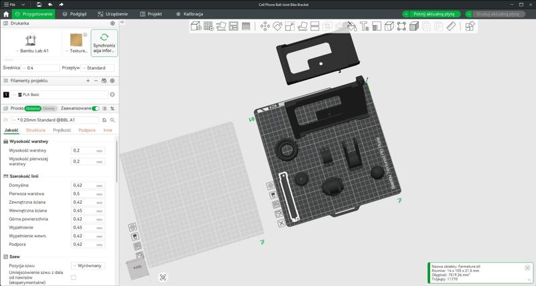The image size is (536, 286).
Task: Click the save icon in the title bar
Action: pyautogui.click(x=39, y=5)
